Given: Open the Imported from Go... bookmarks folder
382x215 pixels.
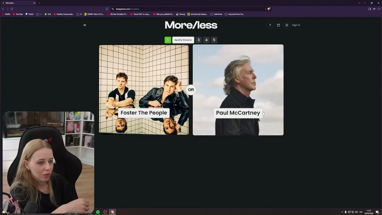Looking at the screenshot, I should (x=235, y=14).
